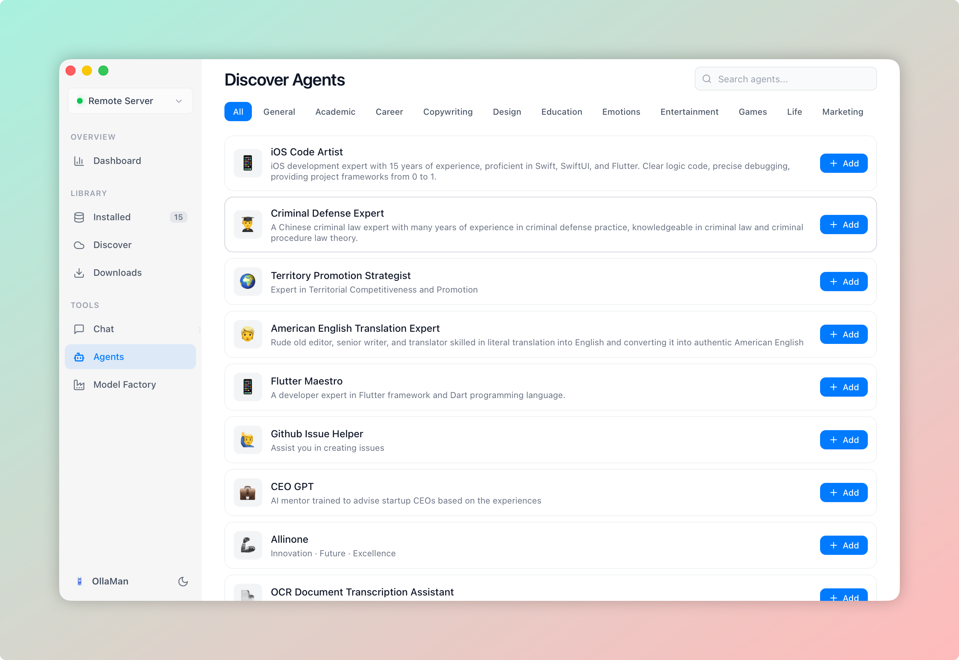
Task: Open the Copywriting category tab
Action: coord(448,112)
